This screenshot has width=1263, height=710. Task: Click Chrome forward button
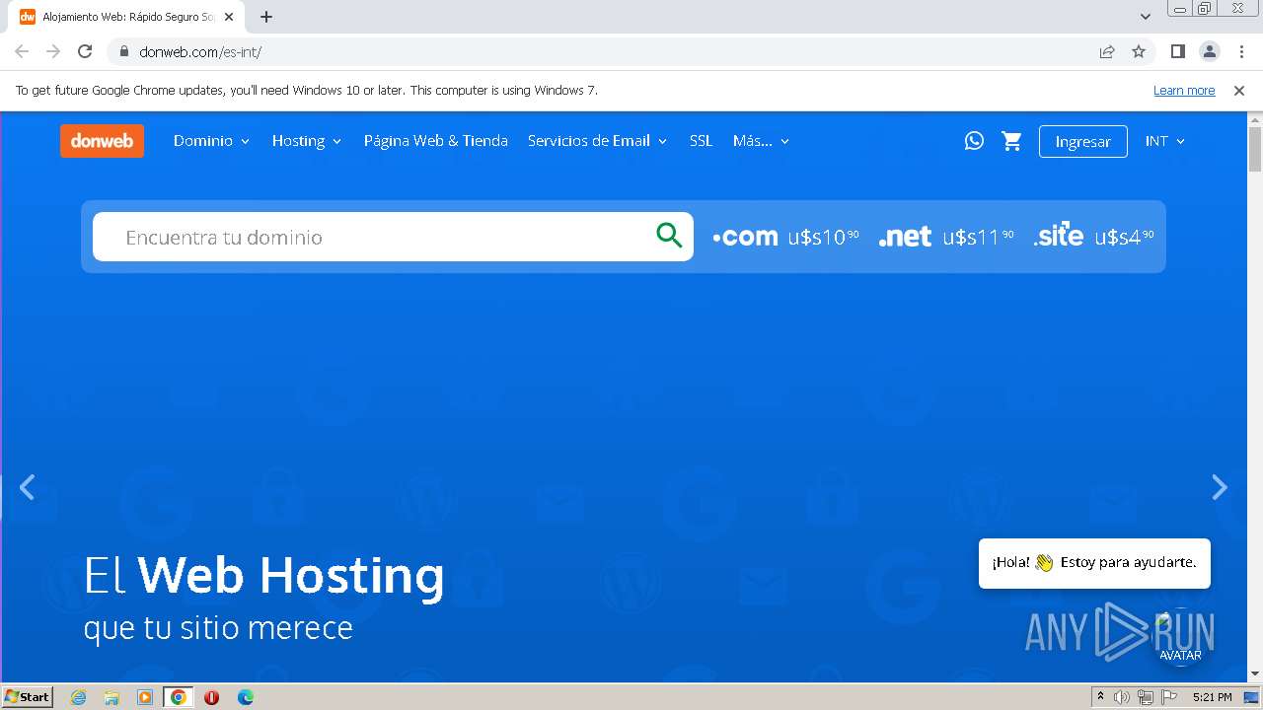tap(53, 51)
